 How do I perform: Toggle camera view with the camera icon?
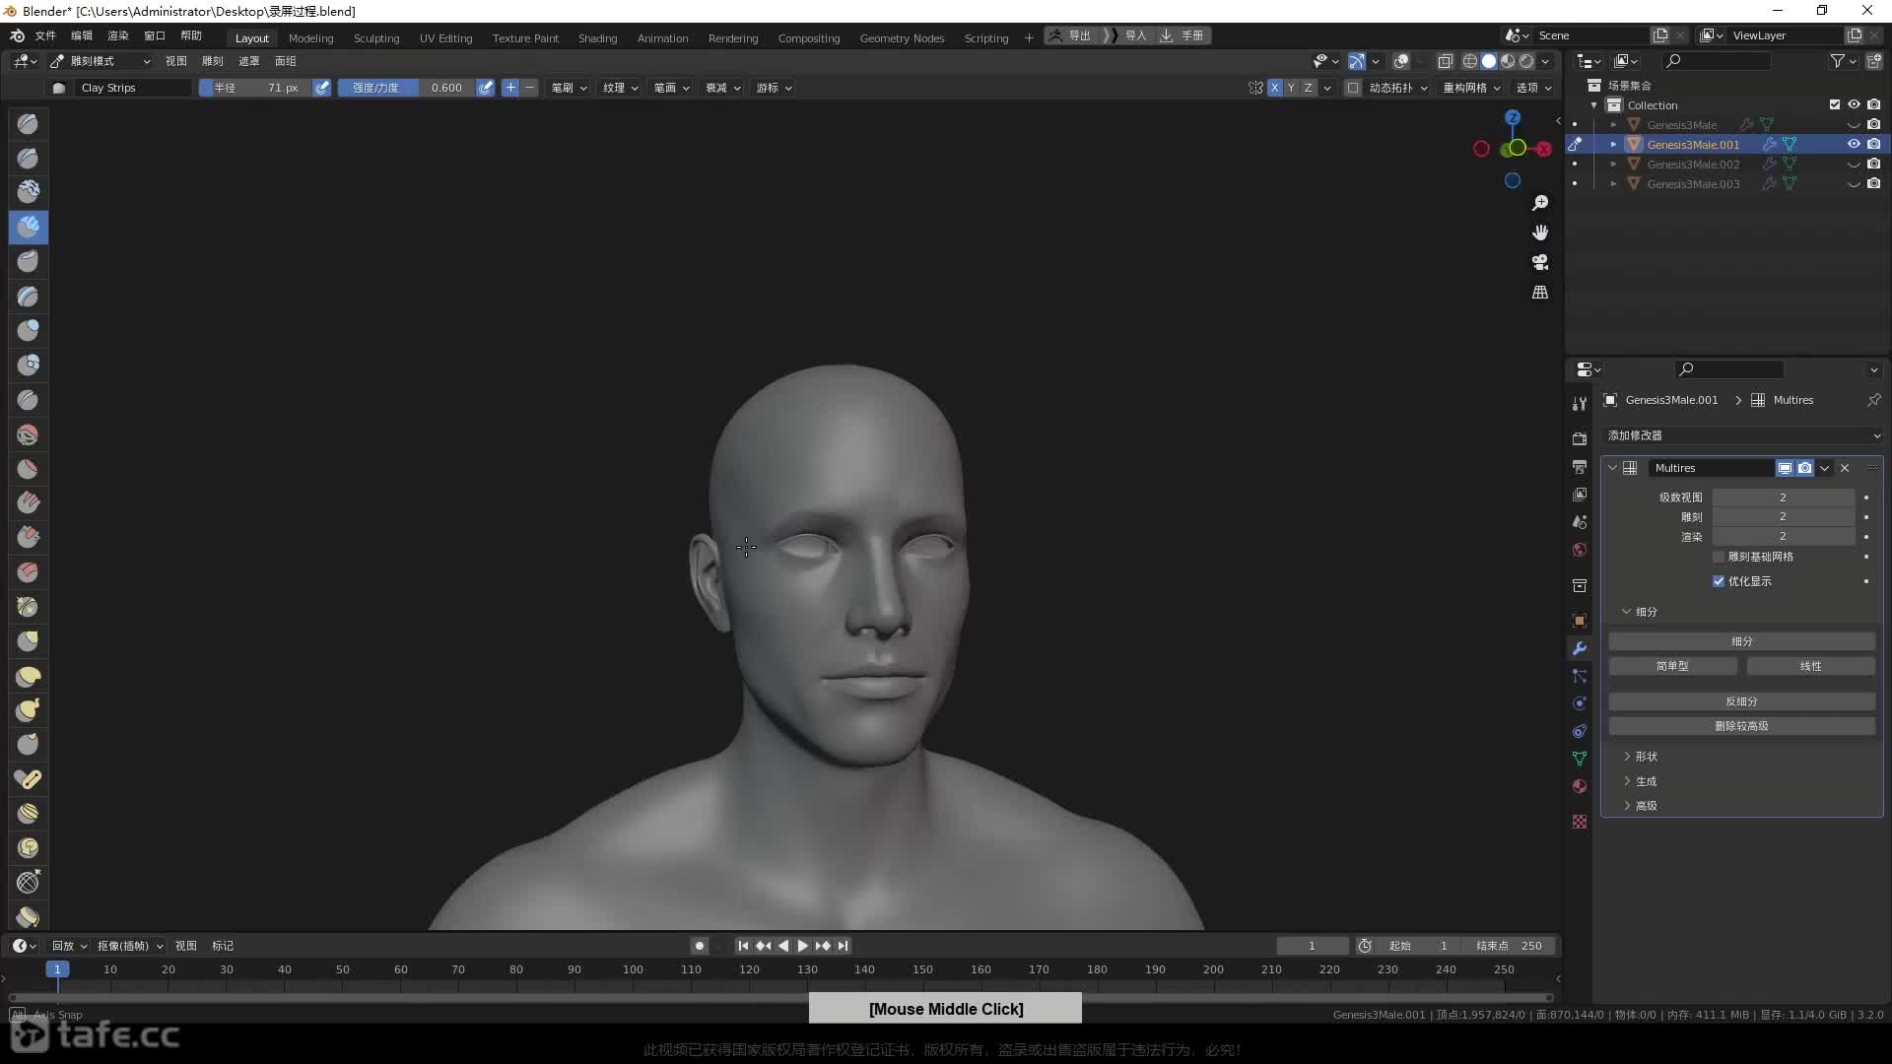(1540, 262)
